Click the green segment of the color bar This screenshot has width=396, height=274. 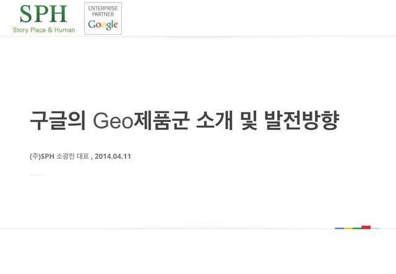pos(357,228)
